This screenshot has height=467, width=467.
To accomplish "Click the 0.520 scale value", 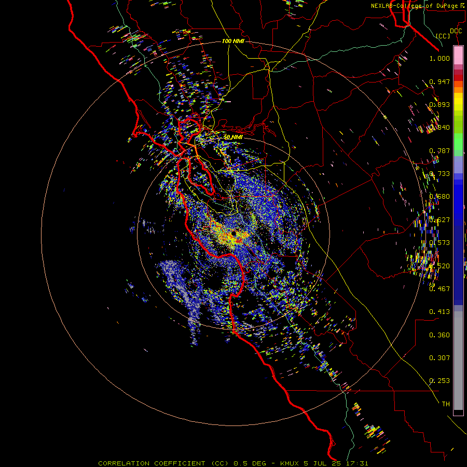I will (x=439, y=266).
